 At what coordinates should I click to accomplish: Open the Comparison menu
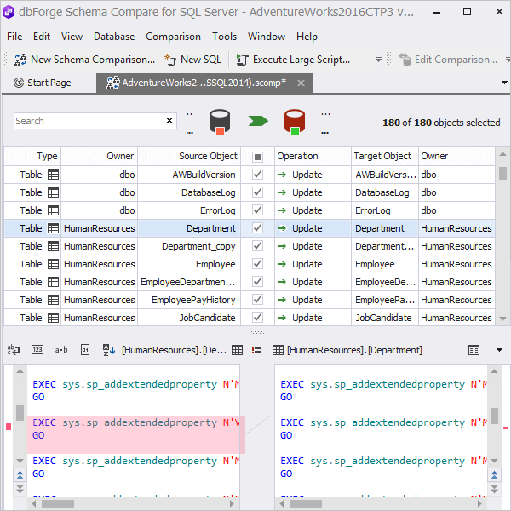tap(174, 37)
